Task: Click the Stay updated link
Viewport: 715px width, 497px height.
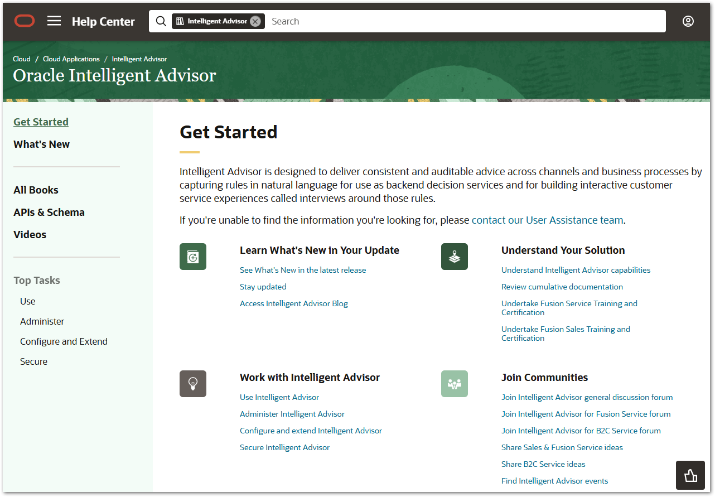Action: (x=263, y=287)
